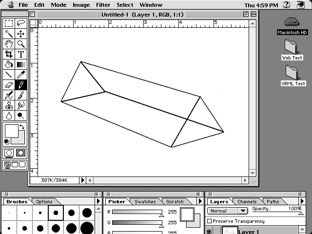Choose the Crop tool
312x234 pixels.
pos(9,54)
